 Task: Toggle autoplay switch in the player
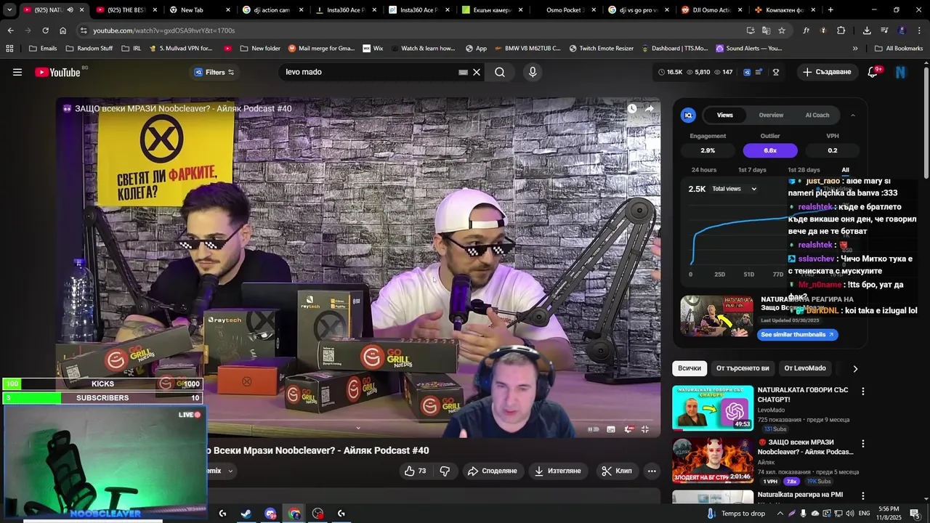click(x=594, y=429)
